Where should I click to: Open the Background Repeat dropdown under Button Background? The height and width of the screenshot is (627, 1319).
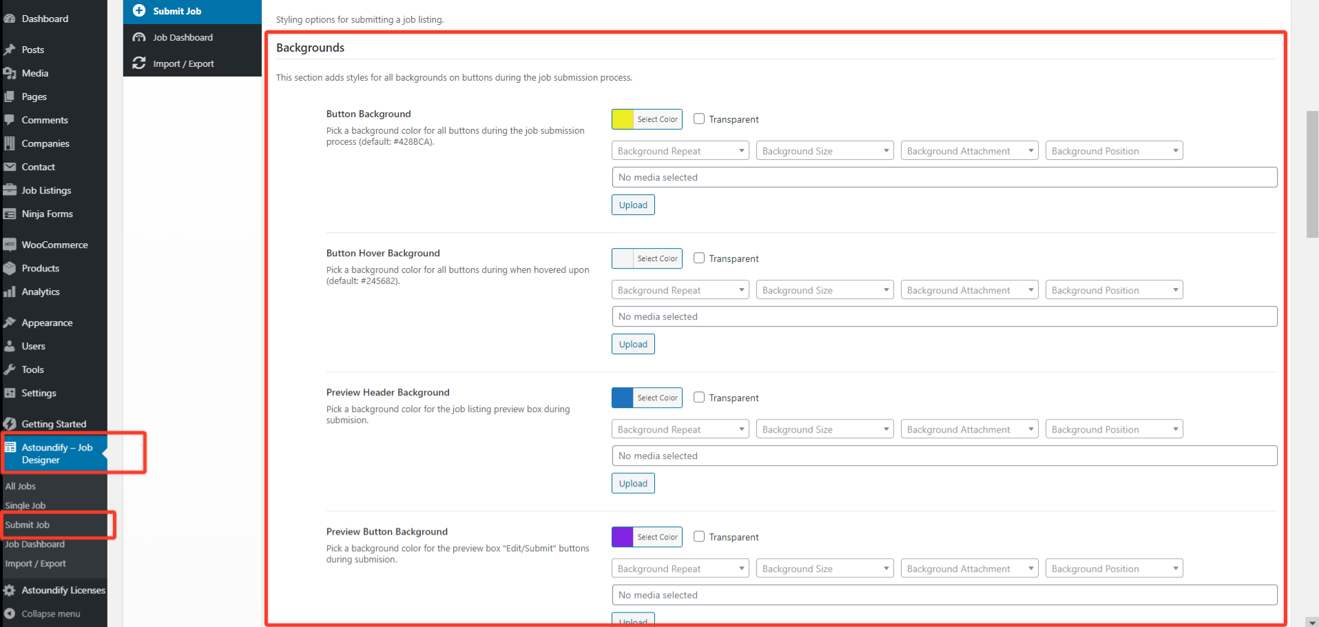[x=679, y=150]
